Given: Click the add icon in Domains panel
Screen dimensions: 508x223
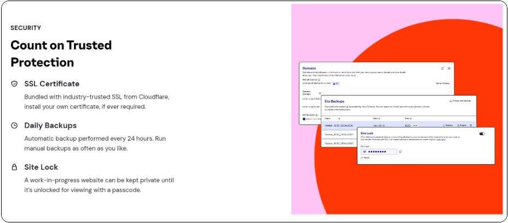Looking at the screenshot, I should click(449, 68).
